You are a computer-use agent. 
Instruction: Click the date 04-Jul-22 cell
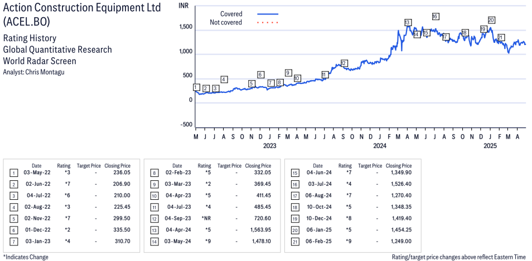tap(37, 195)
